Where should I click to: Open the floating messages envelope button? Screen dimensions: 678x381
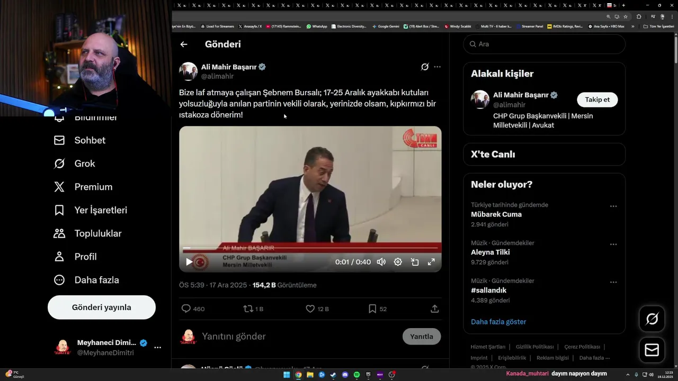652,350
